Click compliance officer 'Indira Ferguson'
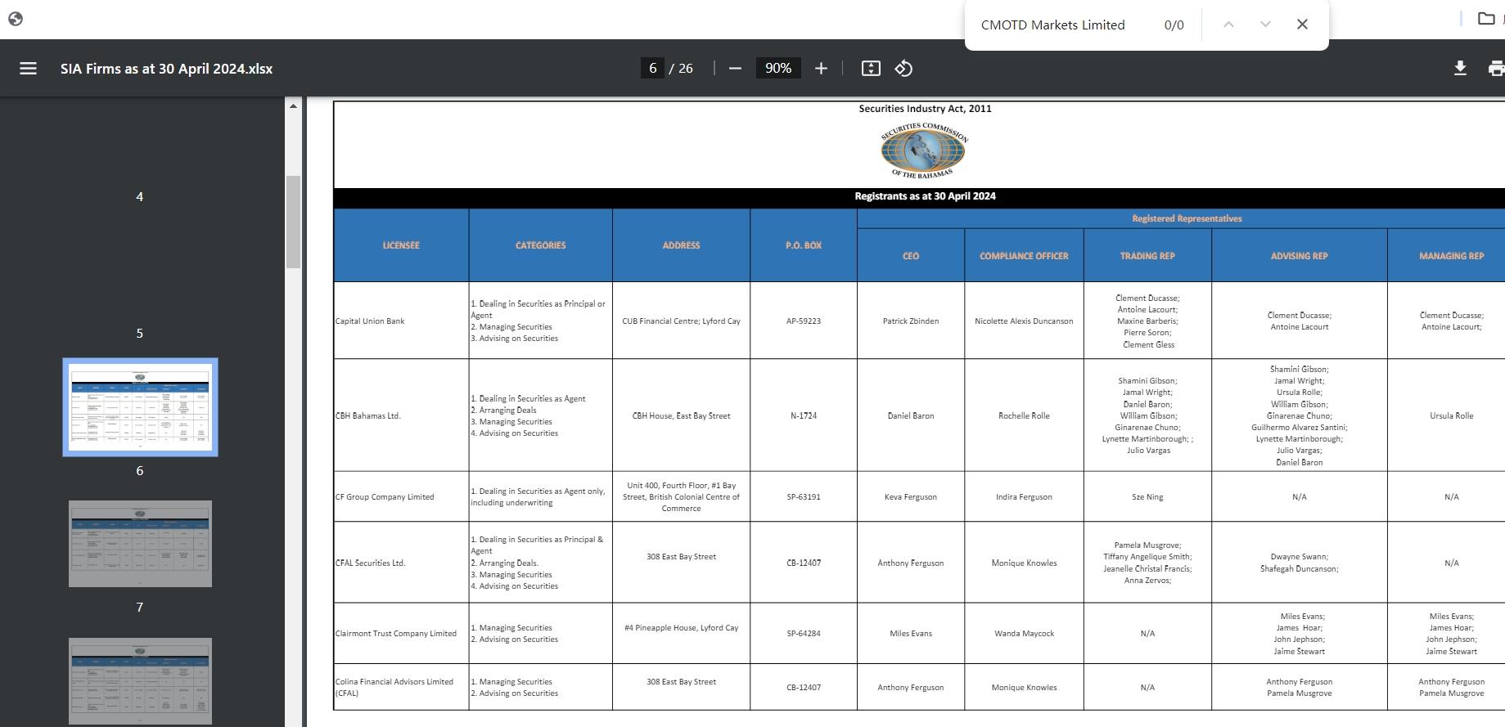 click(1024, 497)
